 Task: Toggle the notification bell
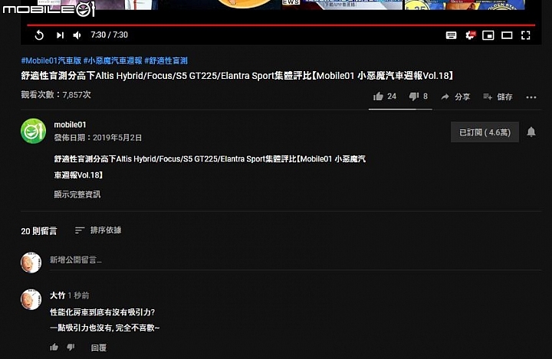click(x=531, y=132)
